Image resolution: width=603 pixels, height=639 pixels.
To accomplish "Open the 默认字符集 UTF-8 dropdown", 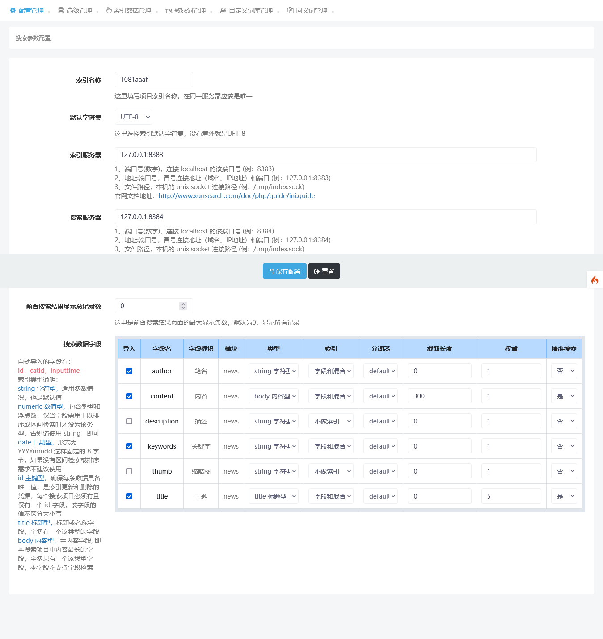I will (134, 117).
